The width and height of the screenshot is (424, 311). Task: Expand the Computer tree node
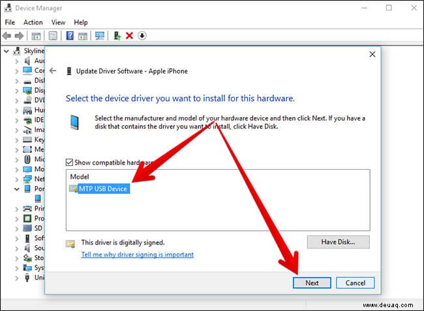(x=17, y=71)
